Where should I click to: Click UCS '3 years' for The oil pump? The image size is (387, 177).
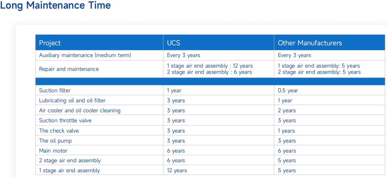point(176,141)
